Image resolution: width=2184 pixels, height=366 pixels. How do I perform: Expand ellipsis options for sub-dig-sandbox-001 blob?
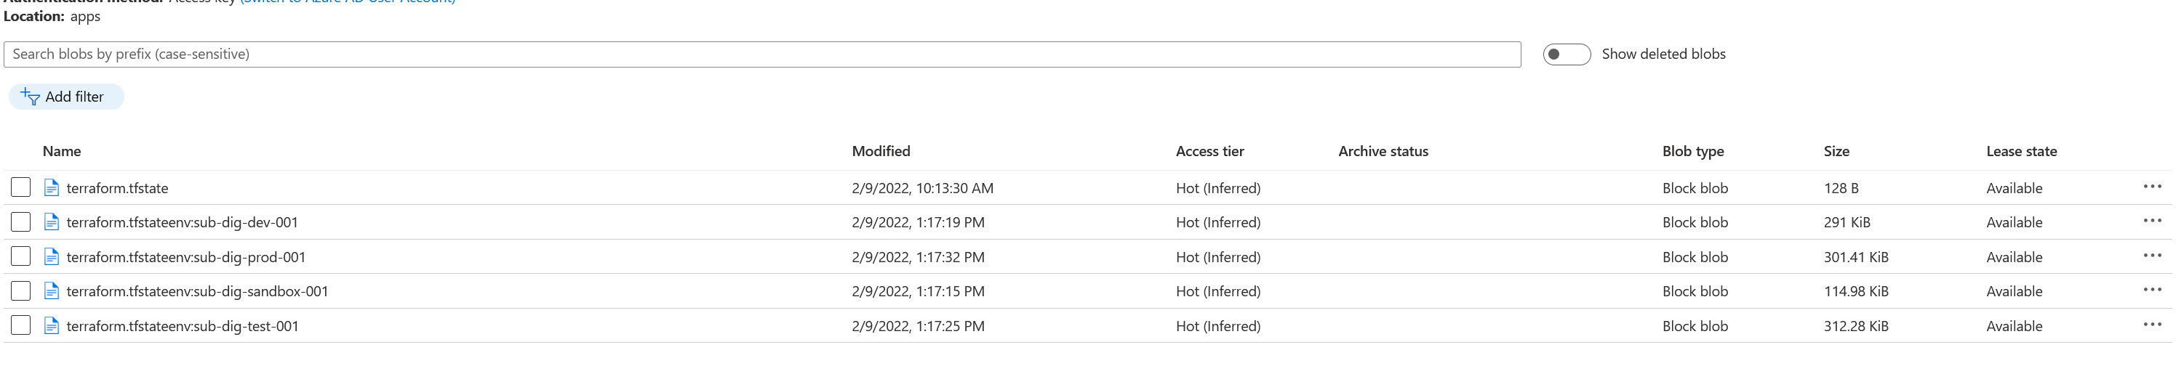point(2152,290)
